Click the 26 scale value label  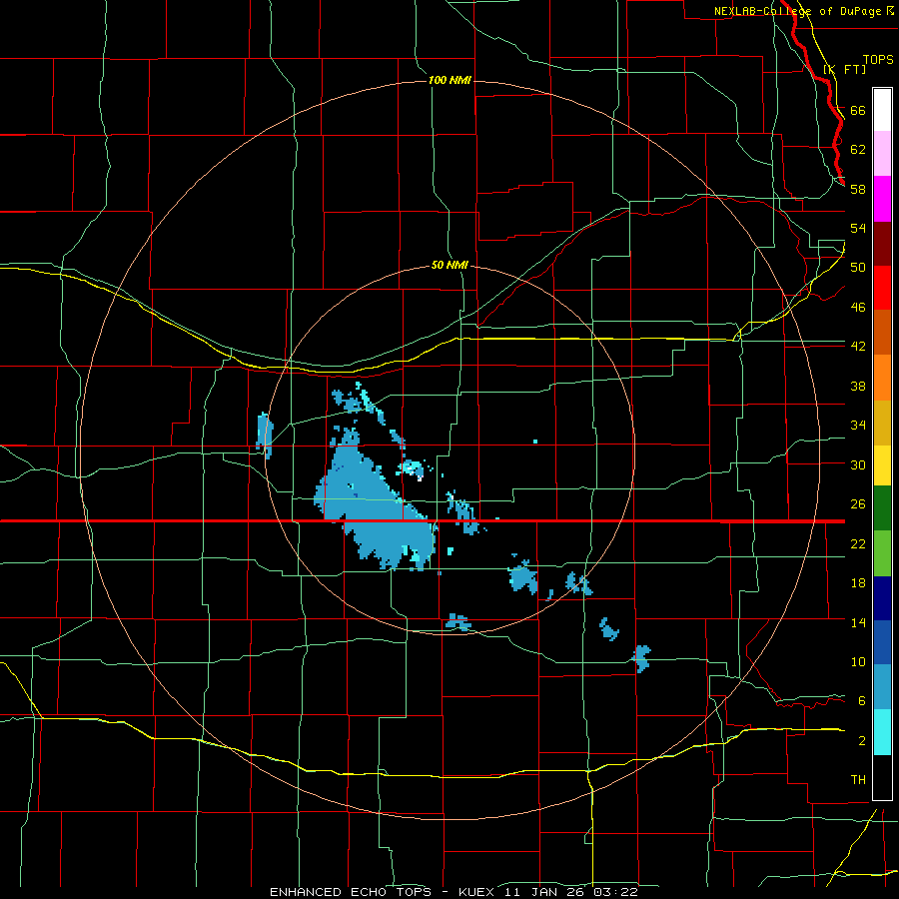tap(858, 504)
